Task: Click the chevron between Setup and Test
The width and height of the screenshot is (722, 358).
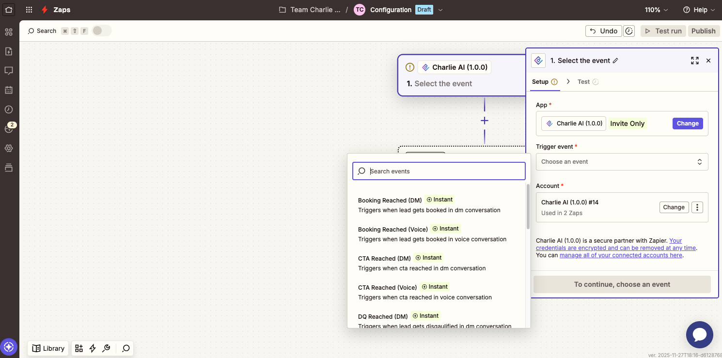Action: coord(568,82)
